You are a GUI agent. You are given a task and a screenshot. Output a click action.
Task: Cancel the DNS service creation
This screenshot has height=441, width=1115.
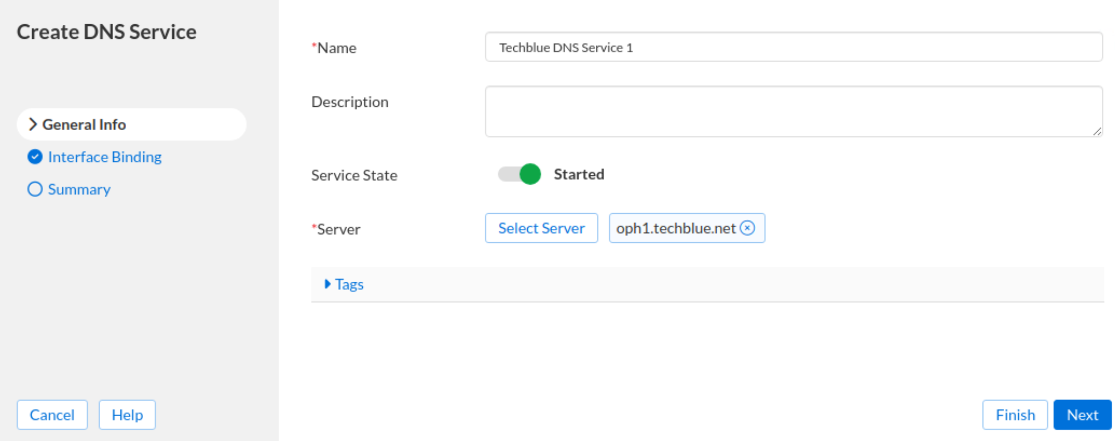pos(52,415)
